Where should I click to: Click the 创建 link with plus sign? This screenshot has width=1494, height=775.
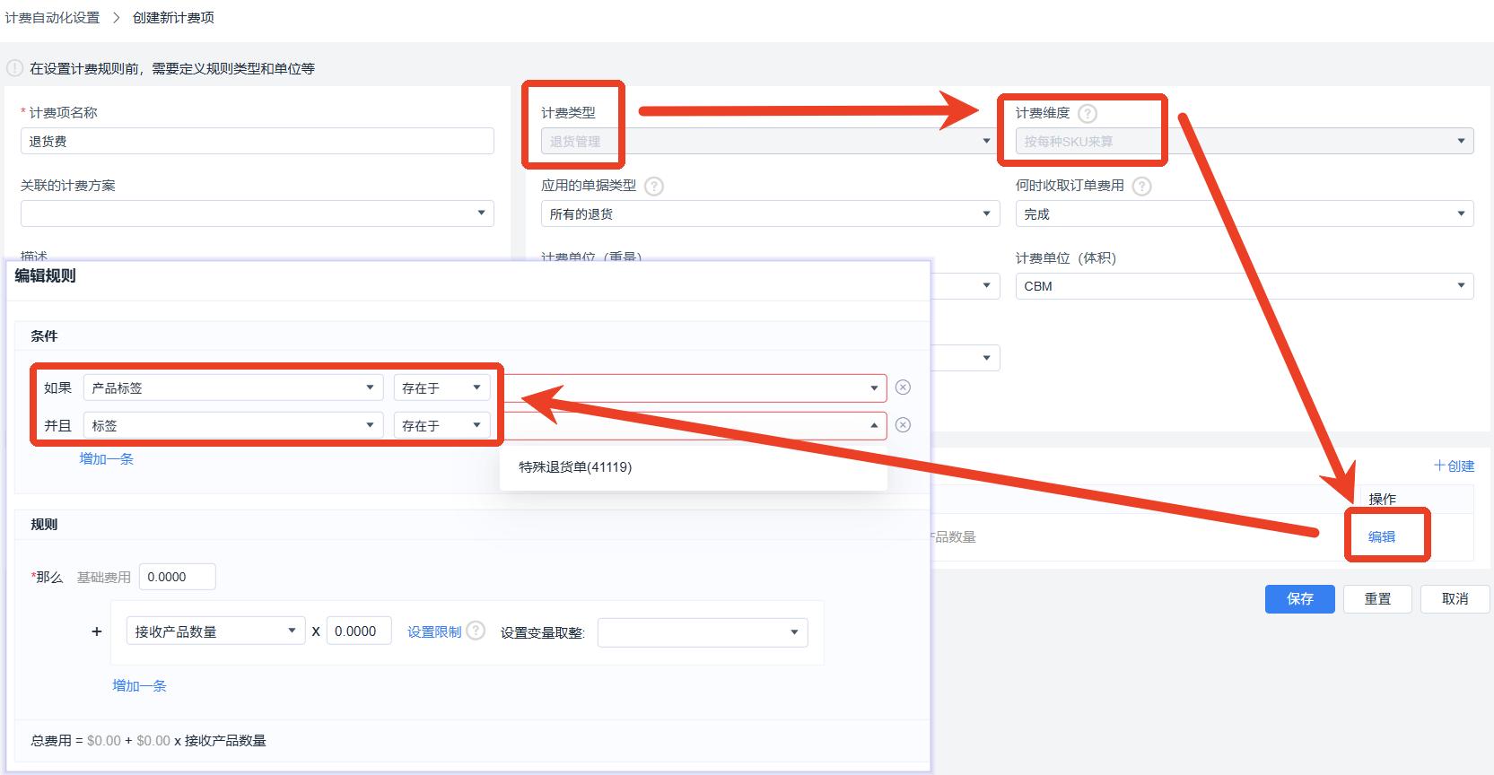pos(1454,466)
